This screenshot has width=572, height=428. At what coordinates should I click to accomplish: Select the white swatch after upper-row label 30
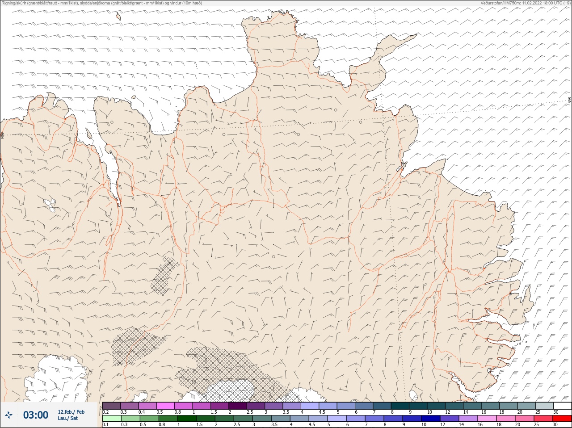pyautogui.click(x=563, y=406)
